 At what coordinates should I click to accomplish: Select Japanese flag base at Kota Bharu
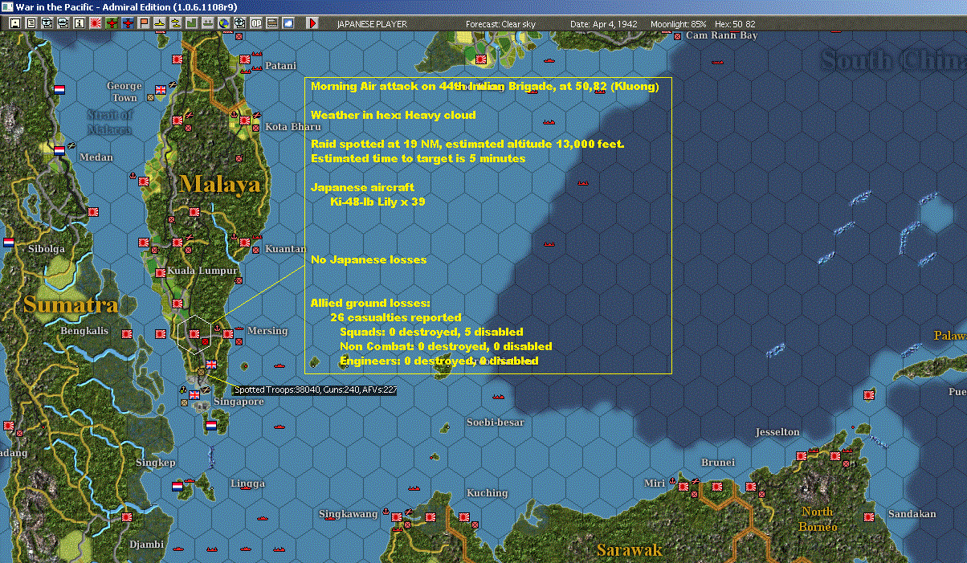(x=245, y=121)
